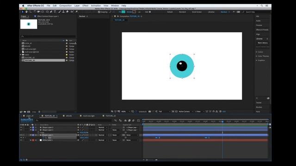Toggle the Snapping checkbox

pos(99,12)
